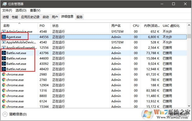Switch to the 启动 tab
This screenshot has width=192, height=121.
pos(46,17)
